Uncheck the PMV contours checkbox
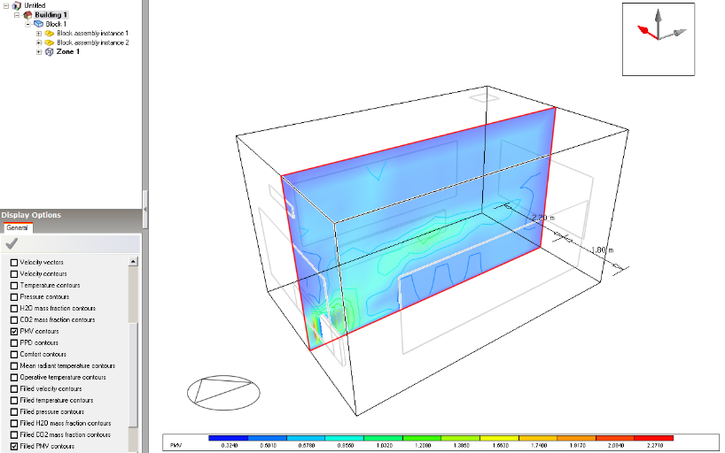Screen dimensions: 725x453 coord(12,331)
